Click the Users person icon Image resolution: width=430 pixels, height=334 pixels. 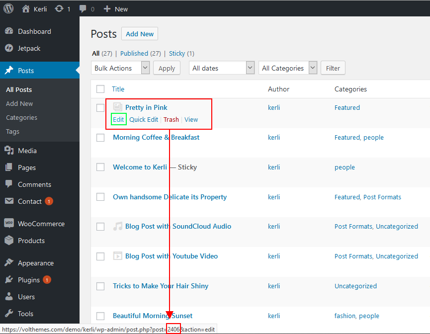9,296
